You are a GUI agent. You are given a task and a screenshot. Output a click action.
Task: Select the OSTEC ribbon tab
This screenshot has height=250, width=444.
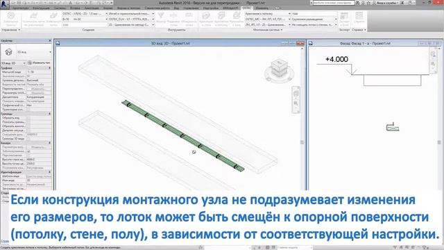pyautogui.click(x=247, y=8)
